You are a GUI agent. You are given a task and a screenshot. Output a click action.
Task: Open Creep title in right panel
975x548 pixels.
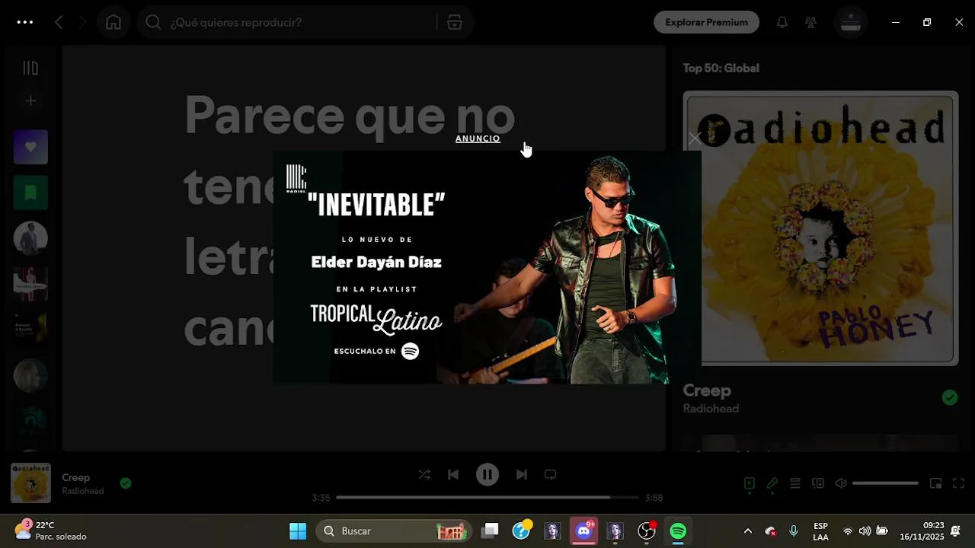pos(707,390)
